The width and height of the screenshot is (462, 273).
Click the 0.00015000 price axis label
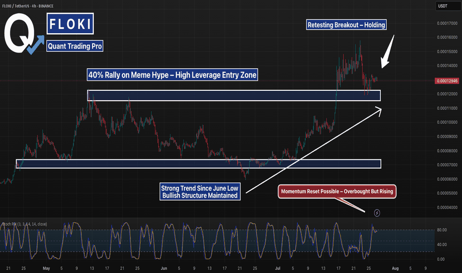point(447,52)
